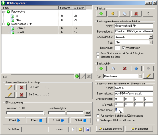Click the yellow plus icon in Effekte
The width and height of the screenshot is (158, 135).
(113, 14)
